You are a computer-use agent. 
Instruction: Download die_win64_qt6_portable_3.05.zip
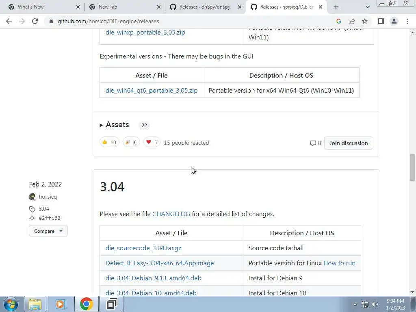click(x=151, y=91)
